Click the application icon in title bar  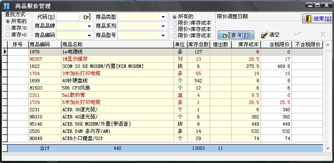point(7,6)
